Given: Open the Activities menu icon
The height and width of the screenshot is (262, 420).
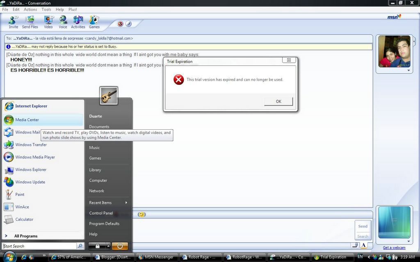Looking at the screenshot, I should tap(78, 22).
